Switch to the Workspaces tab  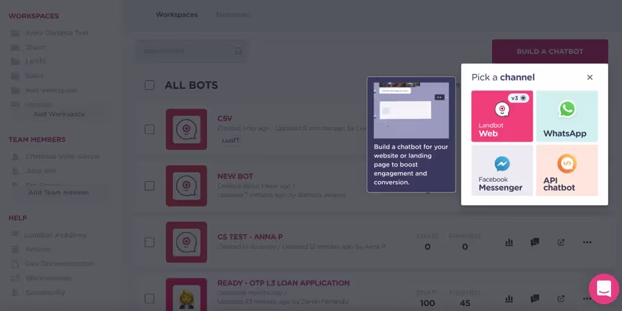[x=176, y=15]
